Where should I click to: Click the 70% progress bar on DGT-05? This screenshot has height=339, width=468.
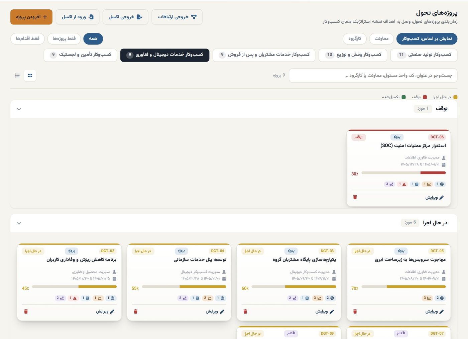point(403,287)
